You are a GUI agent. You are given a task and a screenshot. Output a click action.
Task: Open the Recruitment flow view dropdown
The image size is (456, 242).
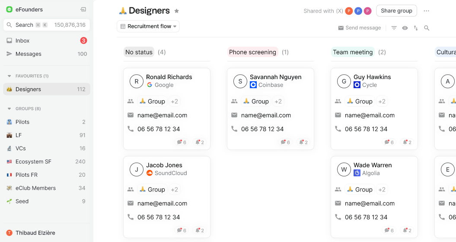coord(148,26)
